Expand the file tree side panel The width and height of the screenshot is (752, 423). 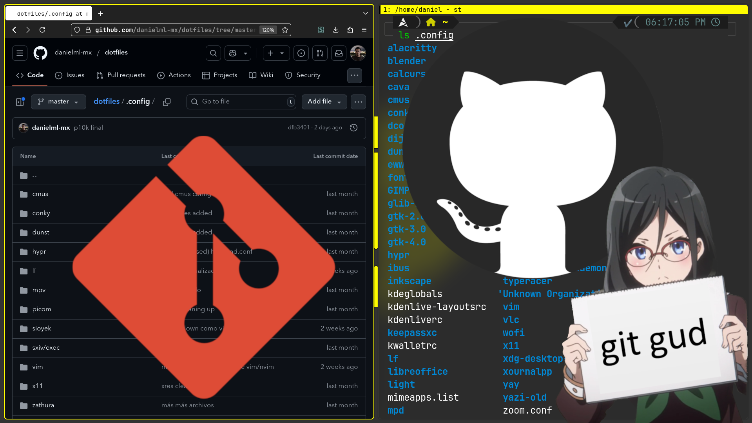click(20, 102)
